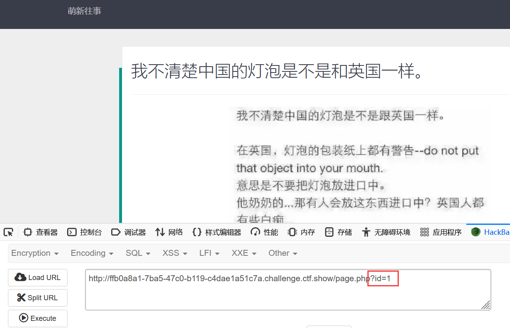Open the 应用程序 application panel
This screenshot has width=510, height=328.
tap(441, 232)
